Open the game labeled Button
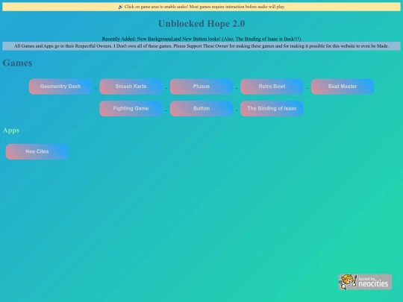 tap(201, 109)
